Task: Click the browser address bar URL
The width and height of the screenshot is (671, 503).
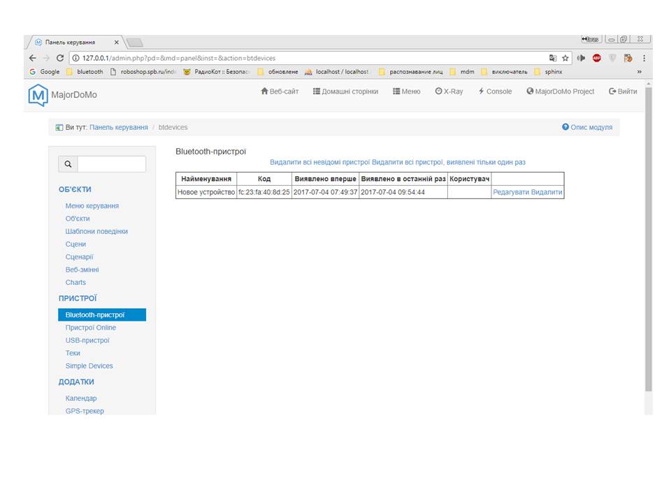Action: tap(179, 58)
